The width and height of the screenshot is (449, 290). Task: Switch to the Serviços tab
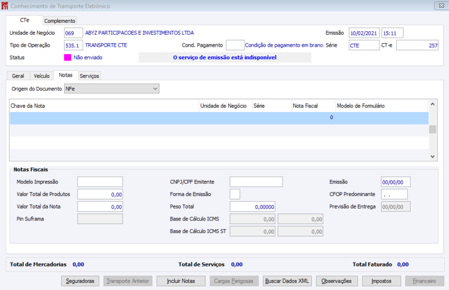89,76
